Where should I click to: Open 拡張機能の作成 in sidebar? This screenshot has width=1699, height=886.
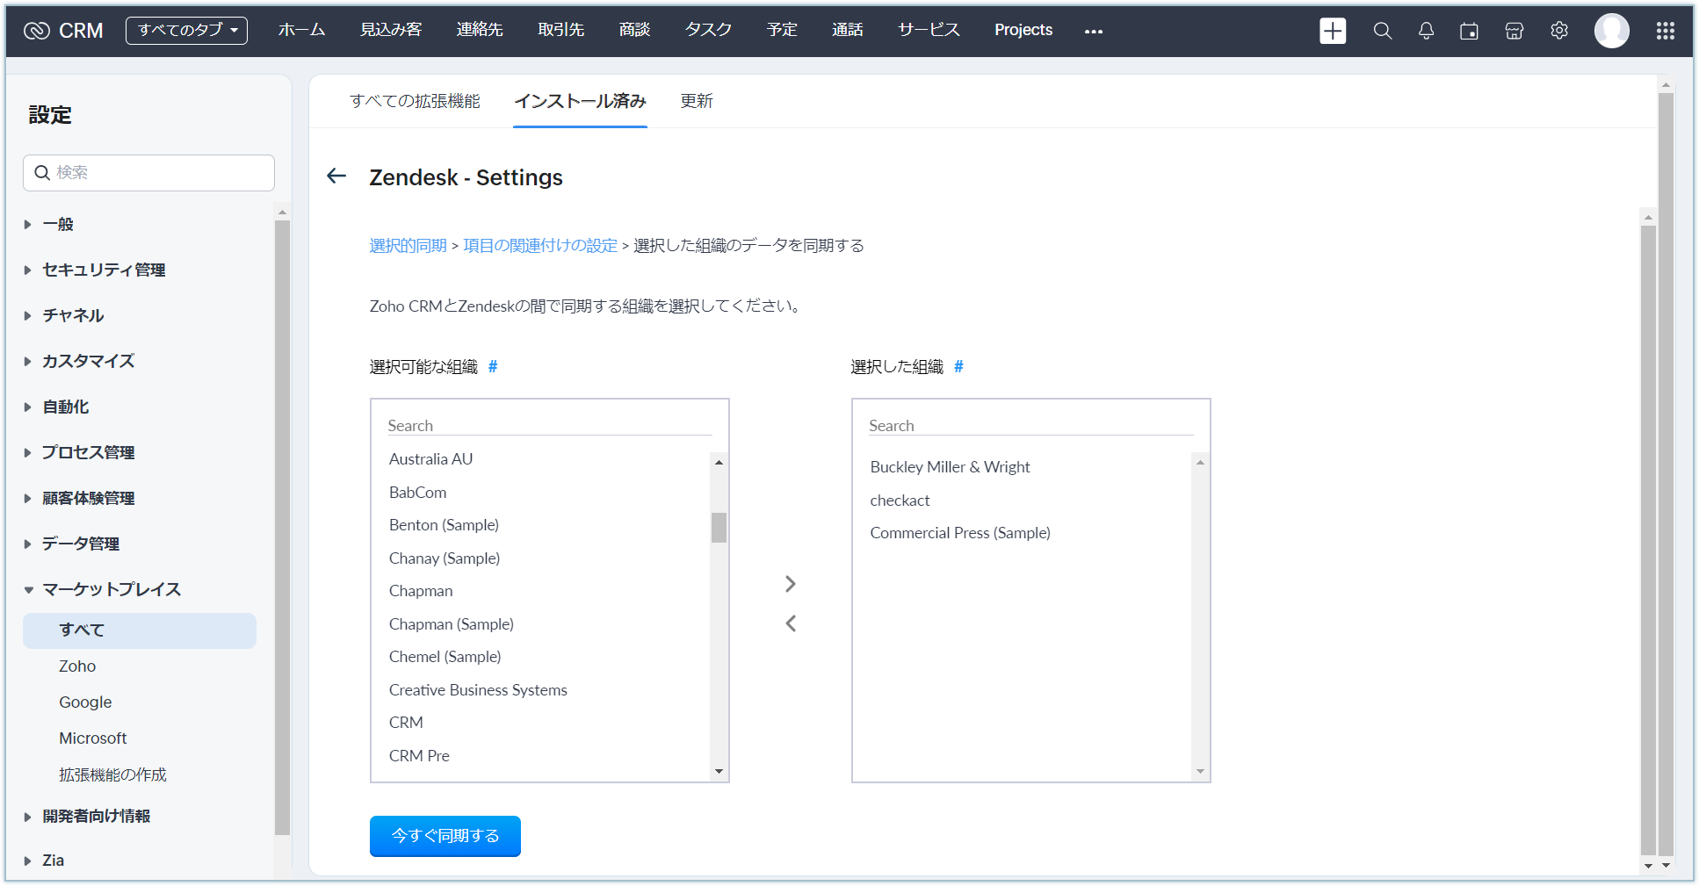coord(112,774)
